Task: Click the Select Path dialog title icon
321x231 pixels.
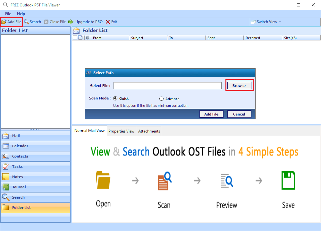Action: pos(89,73)
